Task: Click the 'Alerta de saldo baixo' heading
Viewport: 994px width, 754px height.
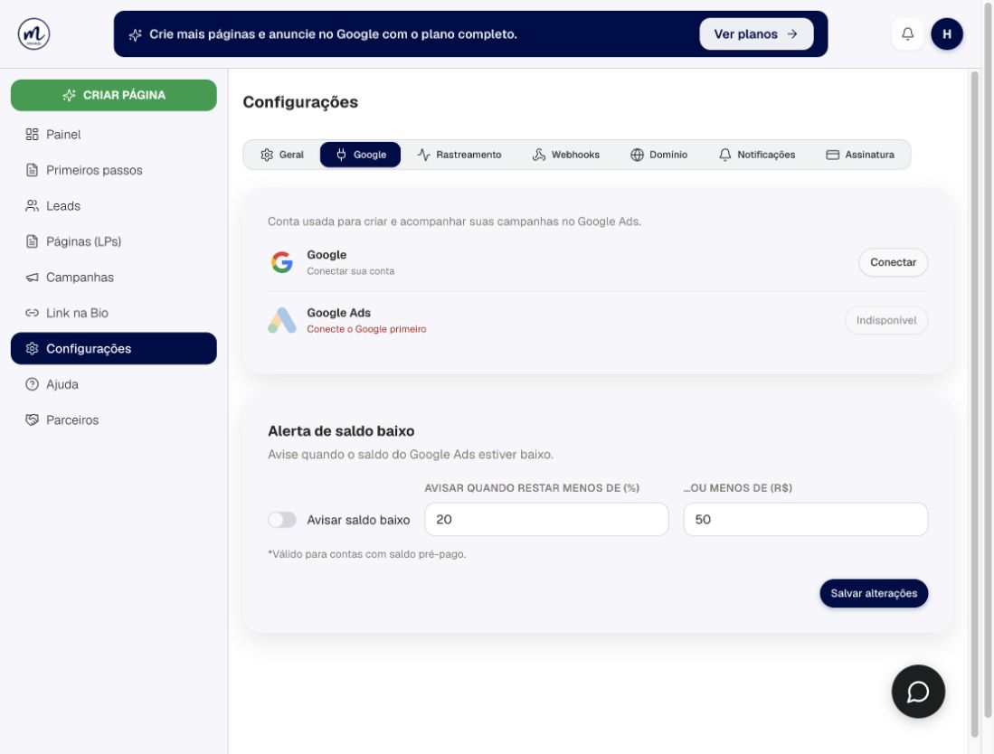Action: tap(341, 431)
